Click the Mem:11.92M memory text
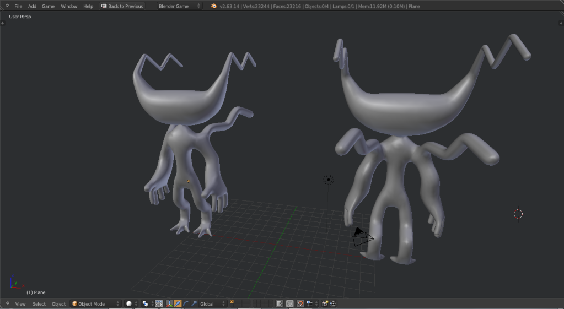 [x=382, y=6]
